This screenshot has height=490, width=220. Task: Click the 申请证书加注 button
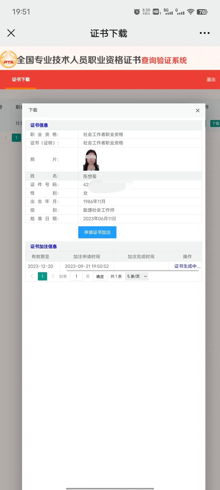(x=97, y=232)
